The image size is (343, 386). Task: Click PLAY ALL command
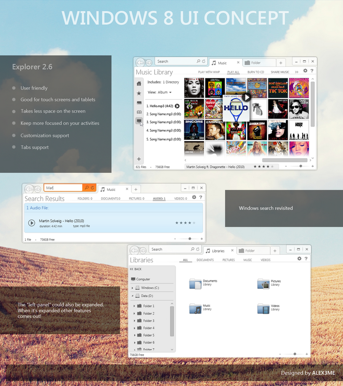point(233,72)
